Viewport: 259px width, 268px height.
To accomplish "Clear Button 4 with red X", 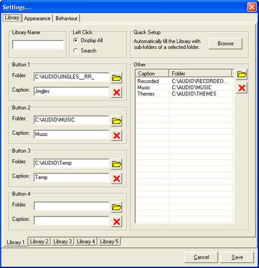I will click(116, 222).
